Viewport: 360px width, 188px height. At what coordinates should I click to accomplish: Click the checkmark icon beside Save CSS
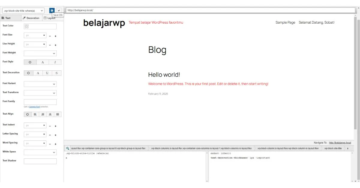pyautogui.click(x=58, y=10)
